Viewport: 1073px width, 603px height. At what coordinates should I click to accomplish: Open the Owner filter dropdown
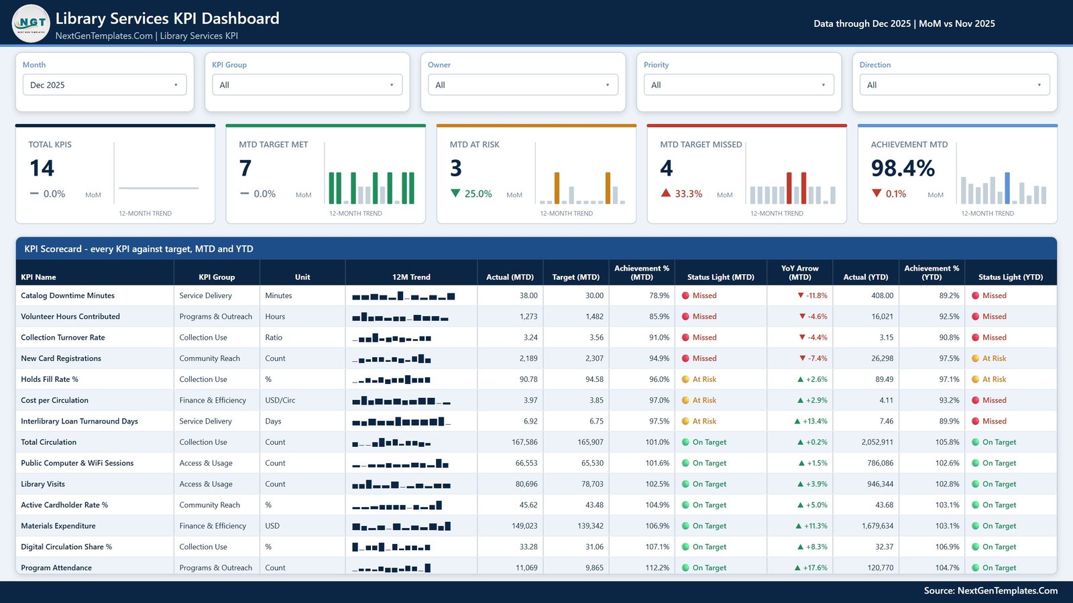point(523,85)
